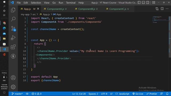Open errors and warnings count in status bar
Image resolution: width=171 pixels, height=96 pixels.
(x=37, y=94)
